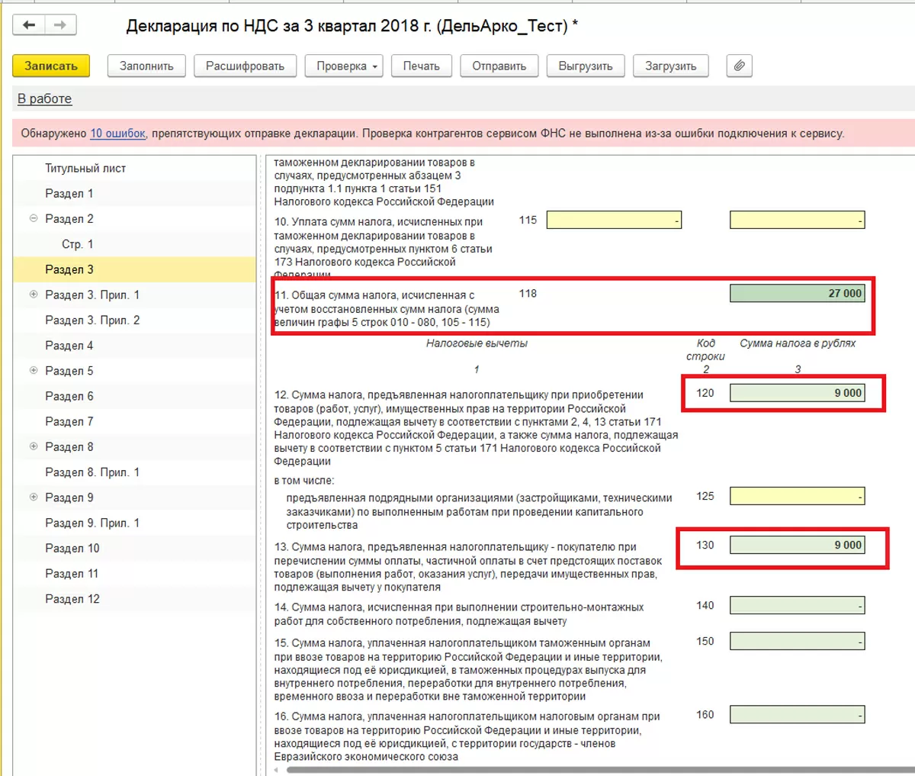Click the Печать button

coord(421,66)
